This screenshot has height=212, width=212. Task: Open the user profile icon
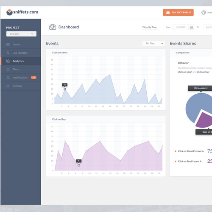(x=204, y=12)
